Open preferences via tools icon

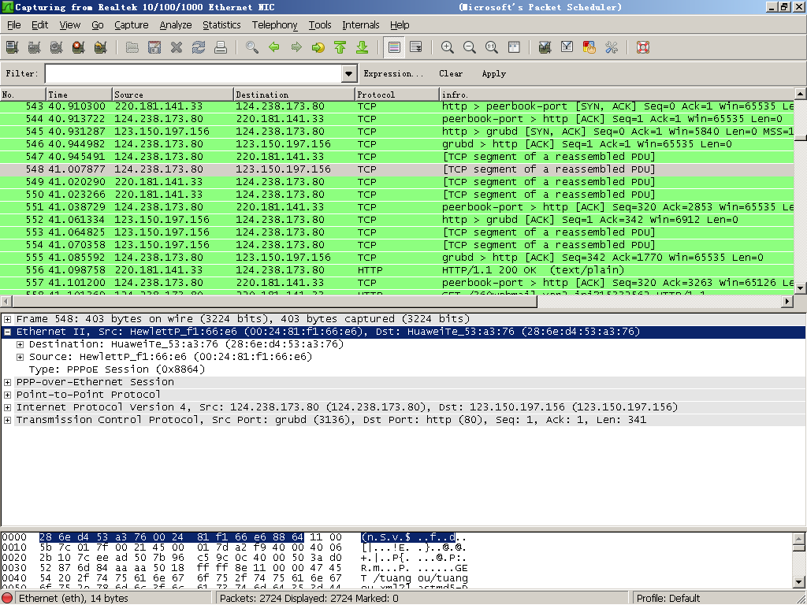point(612,48)
